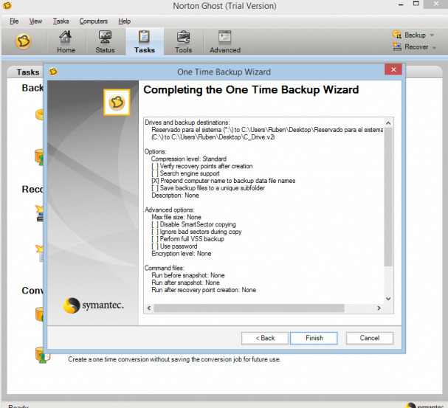Open the Status toolbar page
Image resolution: width=448 pixels, height=408 pixels.
[105, 41]
